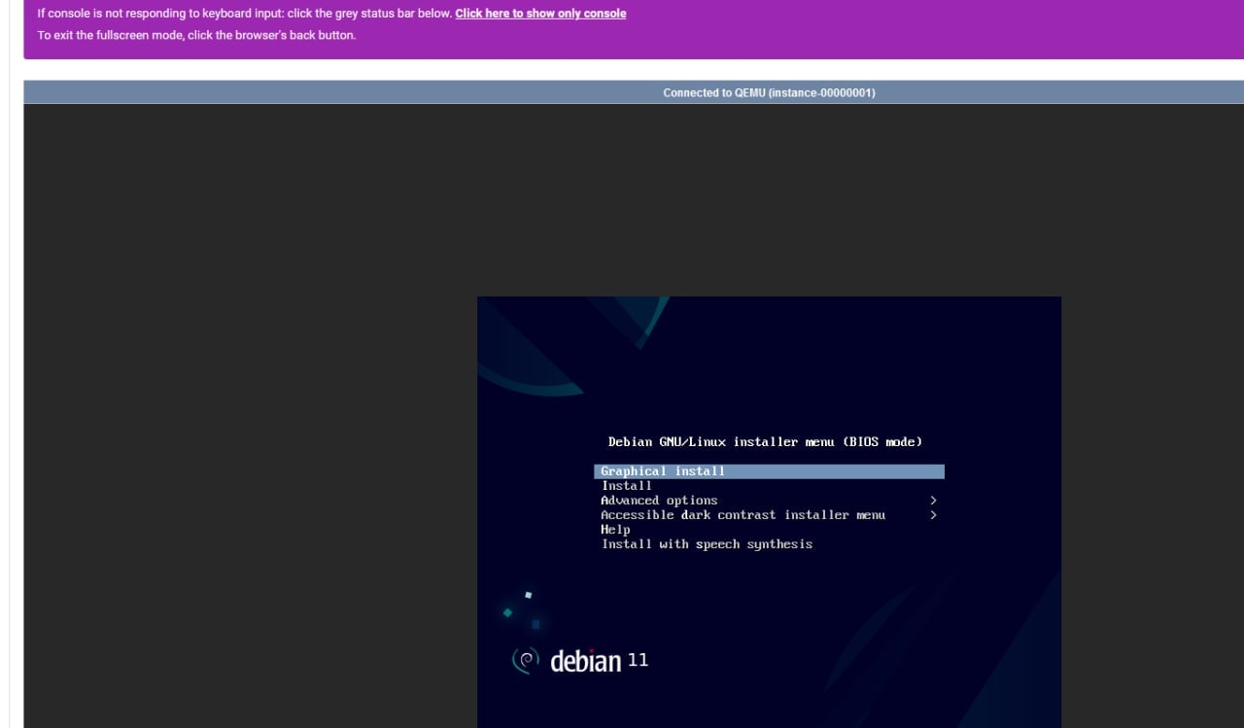
Task: Select 'Install with speech synthesis' entry
Action: pyautogui.click(x=707, y=544)
